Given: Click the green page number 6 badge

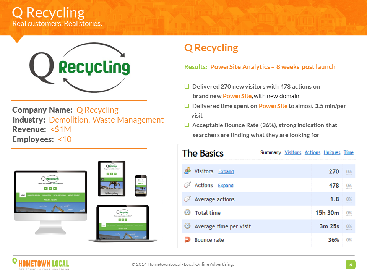Looking at the screenshot, I should (x=350, y=264).
